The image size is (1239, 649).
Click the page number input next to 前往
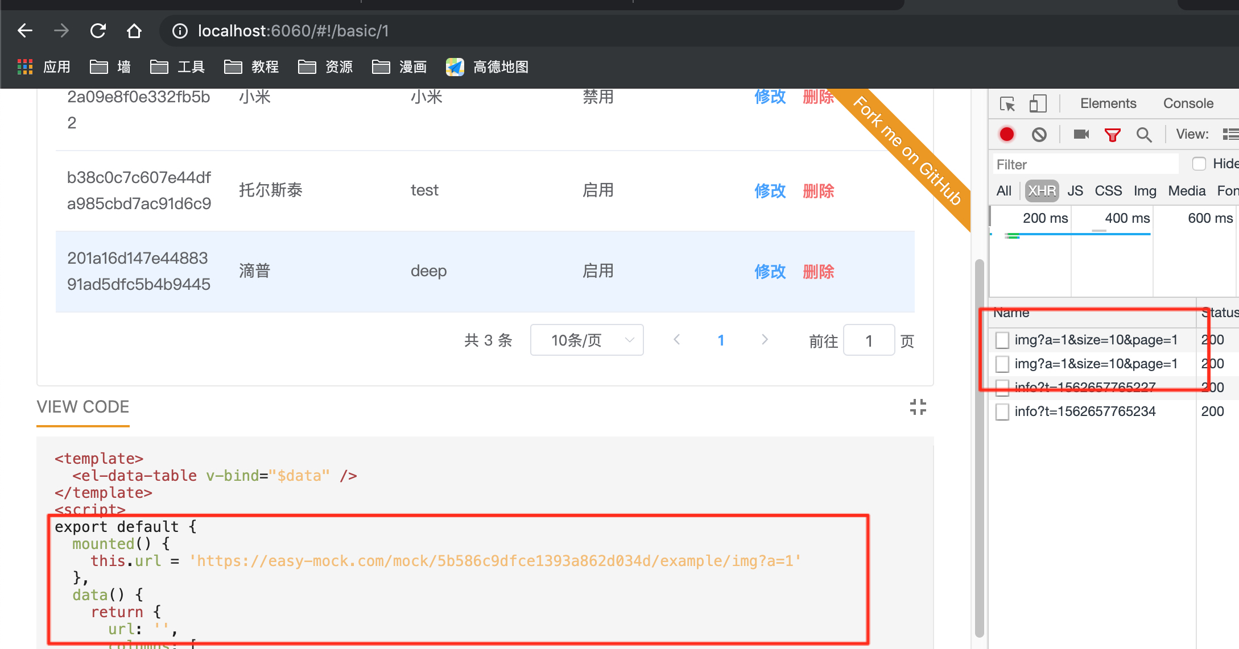(x=869, y=340)
